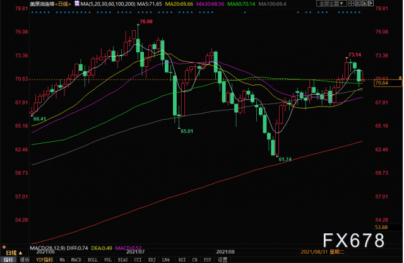Viewport: 404px width, 263px height.
Task: Toggle the MACD indicator
Action: 76,260
